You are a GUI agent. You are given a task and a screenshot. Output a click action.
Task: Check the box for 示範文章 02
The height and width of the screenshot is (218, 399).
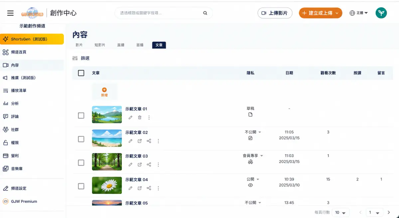coord(81,139)
